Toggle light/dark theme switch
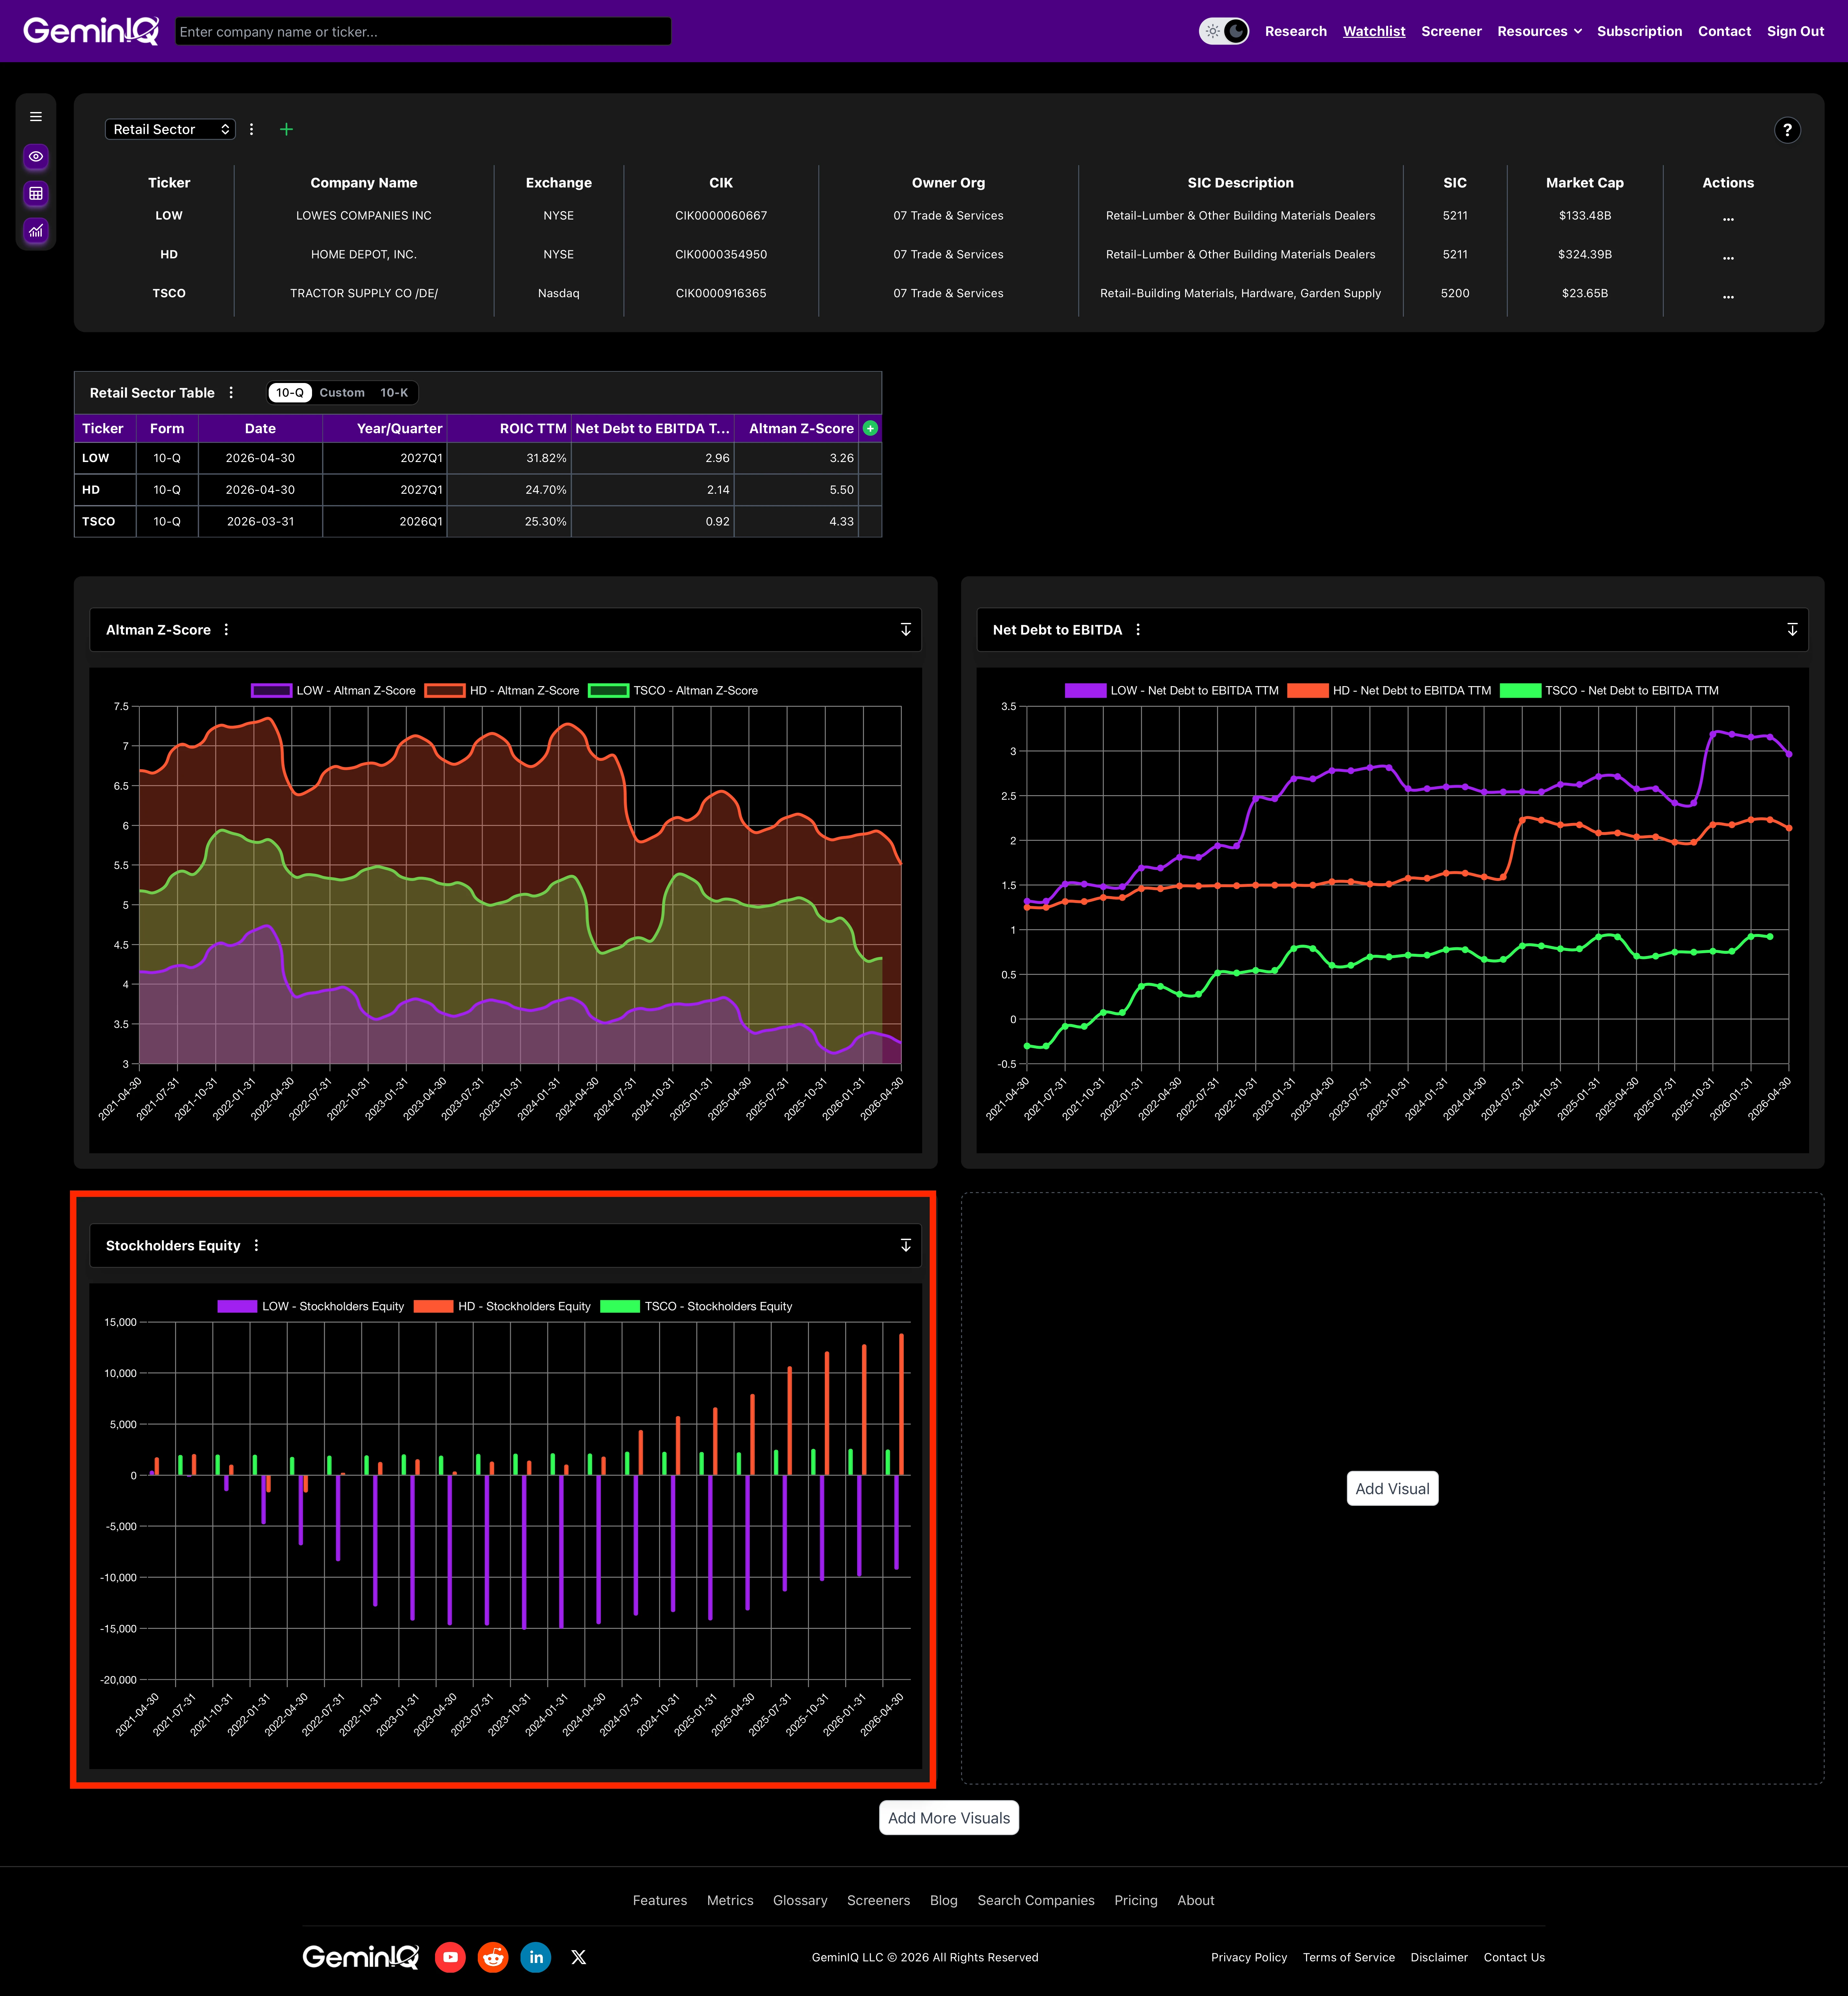 pos(1224,31)
